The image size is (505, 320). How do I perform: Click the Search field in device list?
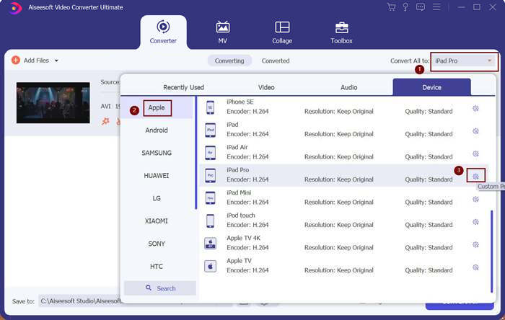[160, 288]
